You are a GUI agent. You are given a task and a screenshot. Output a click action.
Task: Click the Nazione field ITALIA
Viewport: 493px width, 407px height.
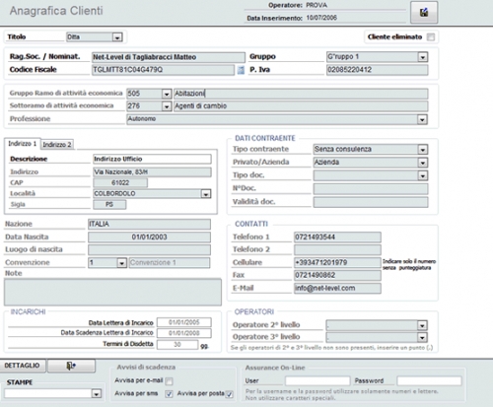[x=149, y=224]
